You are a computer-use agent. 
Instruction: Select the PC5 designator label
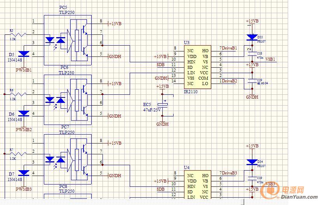pyautogui.click(x=63, y=8)
